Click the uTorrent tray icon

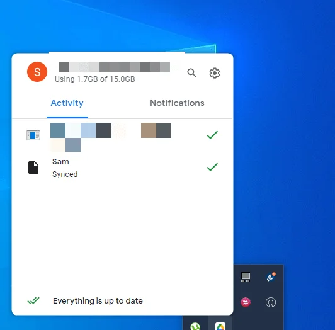195,327
